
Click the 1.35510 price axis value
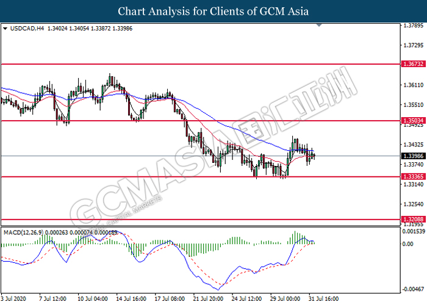[x=414, y=105]
